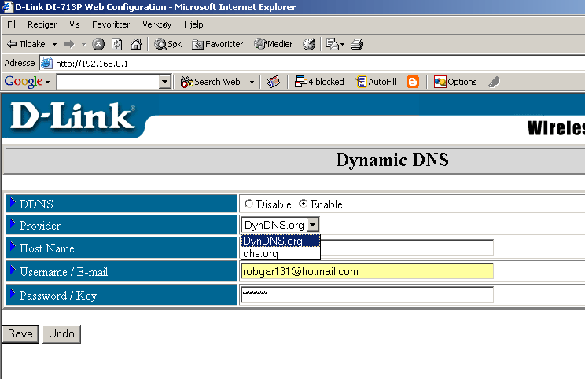Click the AutoFill button
This screenshot has width=585, height=379.
pos(375,82)
